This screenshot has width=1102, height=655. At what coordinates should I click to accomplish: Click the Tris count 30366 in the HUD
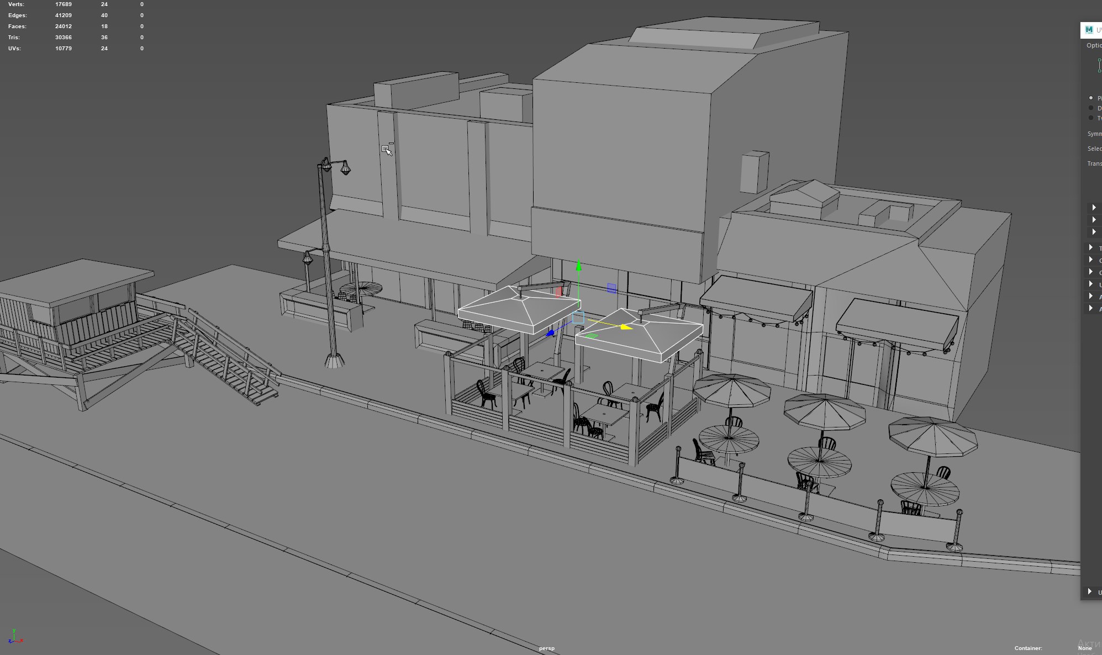click(x=64, y=38)
